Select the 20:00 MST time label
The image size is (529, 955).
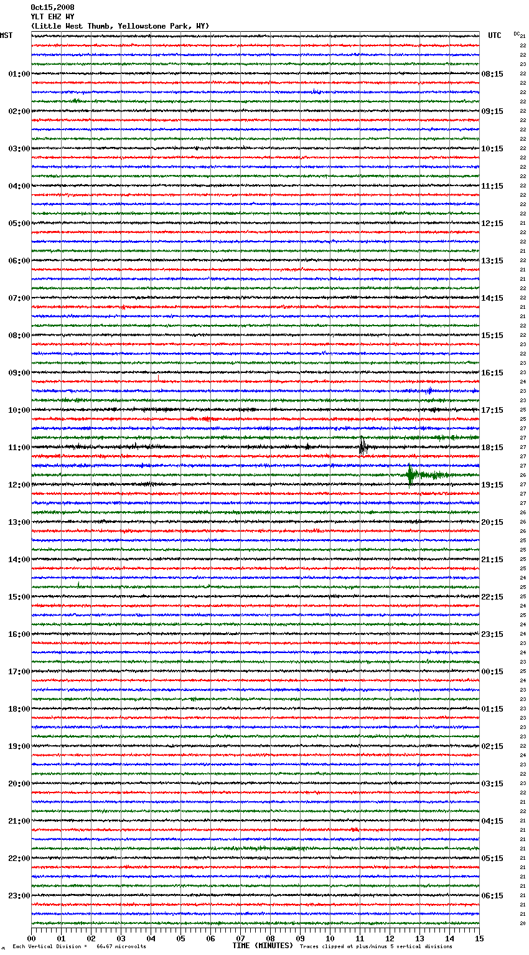(x=19, y=784)
